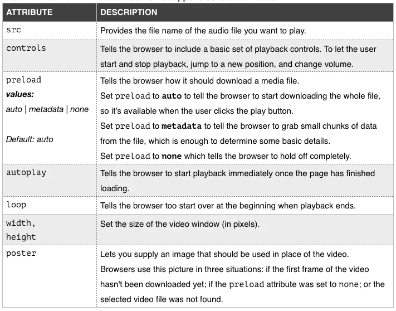396x311 pixels.
Task: Click the loop attribute cell
Action: coord(16,205)
